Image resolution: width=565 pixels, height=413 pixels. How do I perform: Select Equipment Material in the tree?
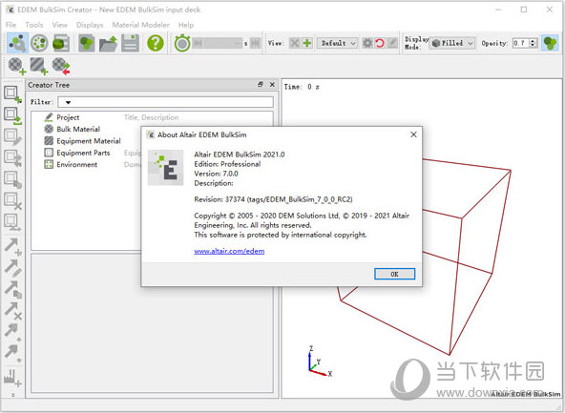click(89, 141)
